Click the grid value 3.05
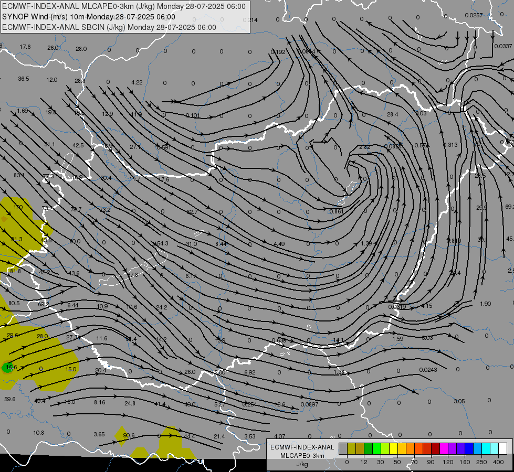The width and height of the screenshot is (514, 472). (459, 401)
